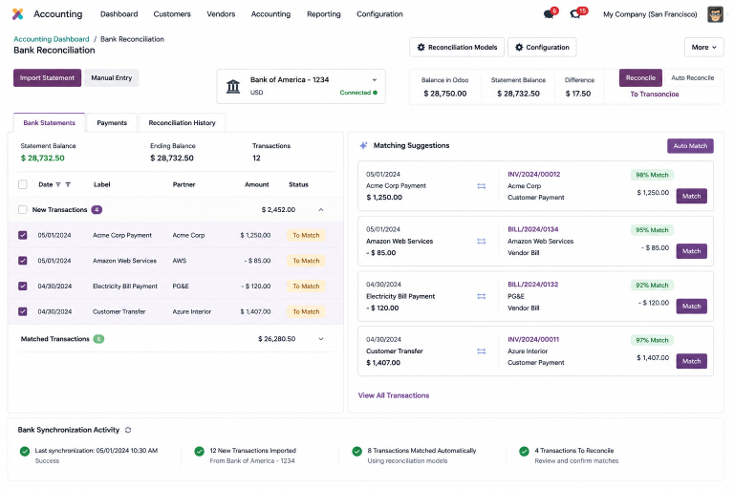Open the chat messages notification icon

(x=549, y=14)
